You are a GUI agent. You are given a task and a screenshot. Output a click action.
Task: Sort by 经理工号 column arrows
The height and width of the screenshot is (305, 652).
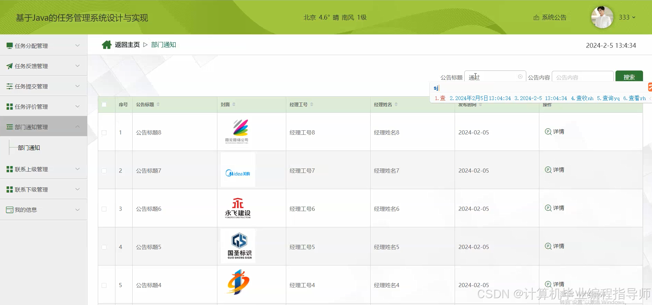pyautogui.click(x=312, y=104)
